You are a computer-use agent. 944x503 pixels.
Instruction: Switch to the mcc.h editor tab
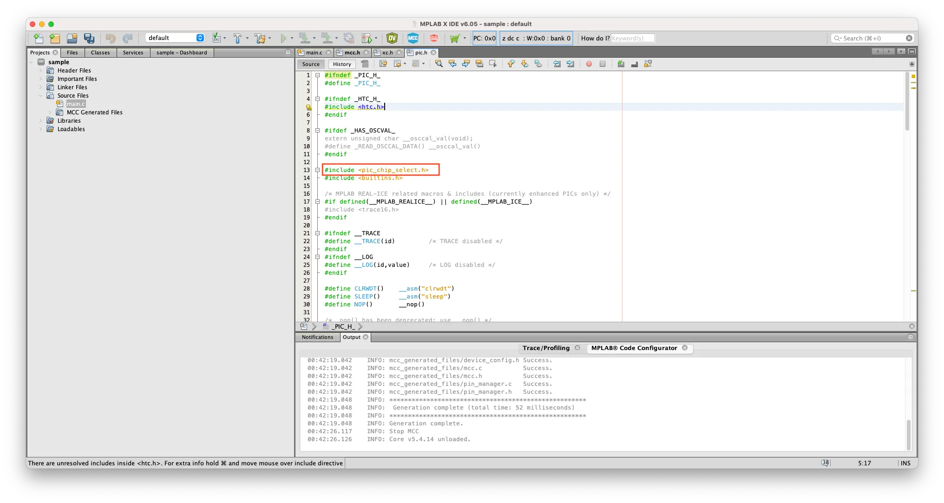click(352, 53)
